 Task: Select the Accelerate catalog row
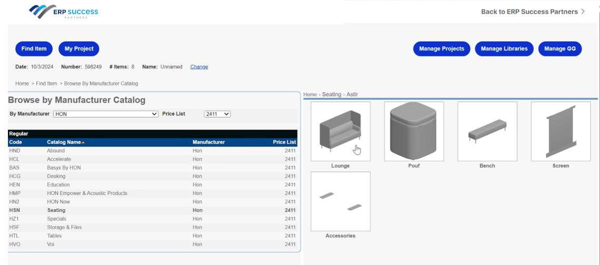[x=152, y=159]
